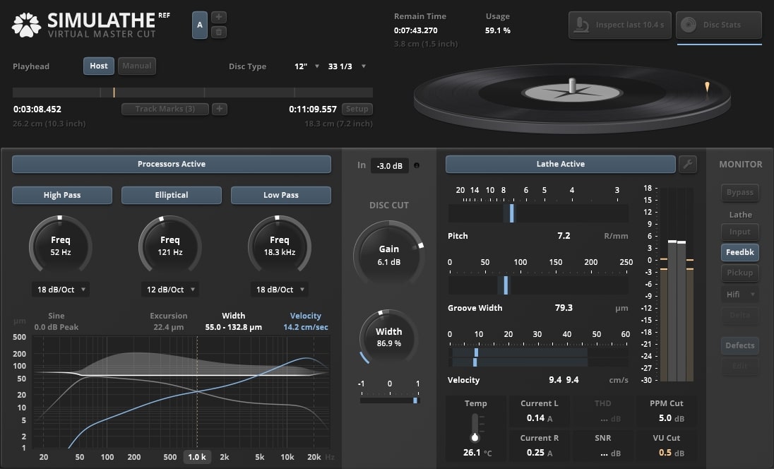Screen dimensions: 774x469
Task: Click the lock icon beside the In field
Action: point(416,165)
